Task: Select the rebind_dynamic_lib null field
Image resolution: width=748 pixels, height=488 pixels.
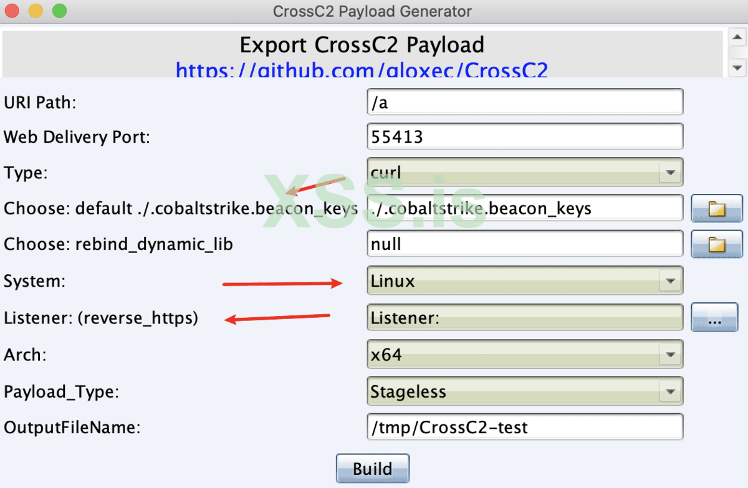Action: pyautogui.click(x=525, y=244)
